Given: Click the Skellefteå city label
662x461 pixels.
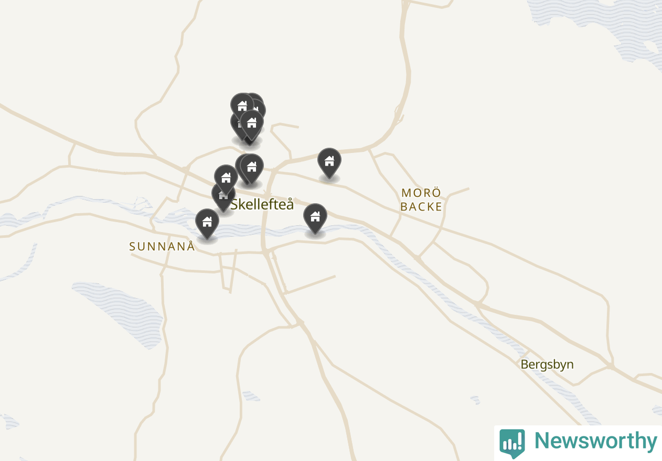Looking at the screenshot, I should point(262,204).
